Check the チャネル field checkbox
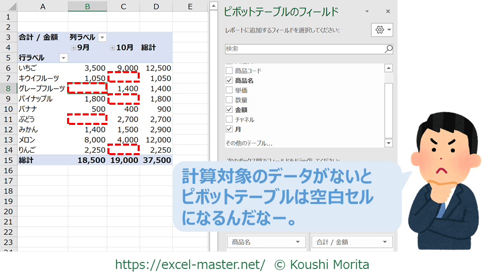Viewport: 484px width, 272px height. (x=229, y=119)
